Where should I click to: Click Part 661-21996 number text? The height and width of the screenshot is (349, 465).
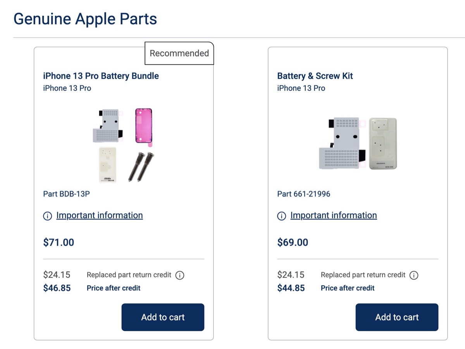coord(303,194)
